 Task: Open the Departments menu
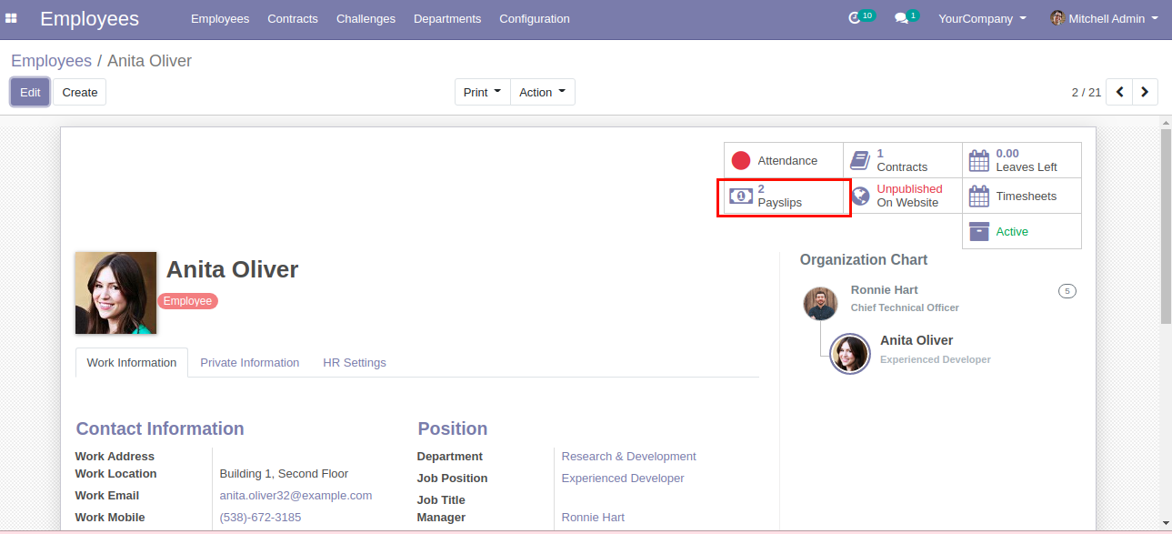pyautogui.click(x=447, y=18)
